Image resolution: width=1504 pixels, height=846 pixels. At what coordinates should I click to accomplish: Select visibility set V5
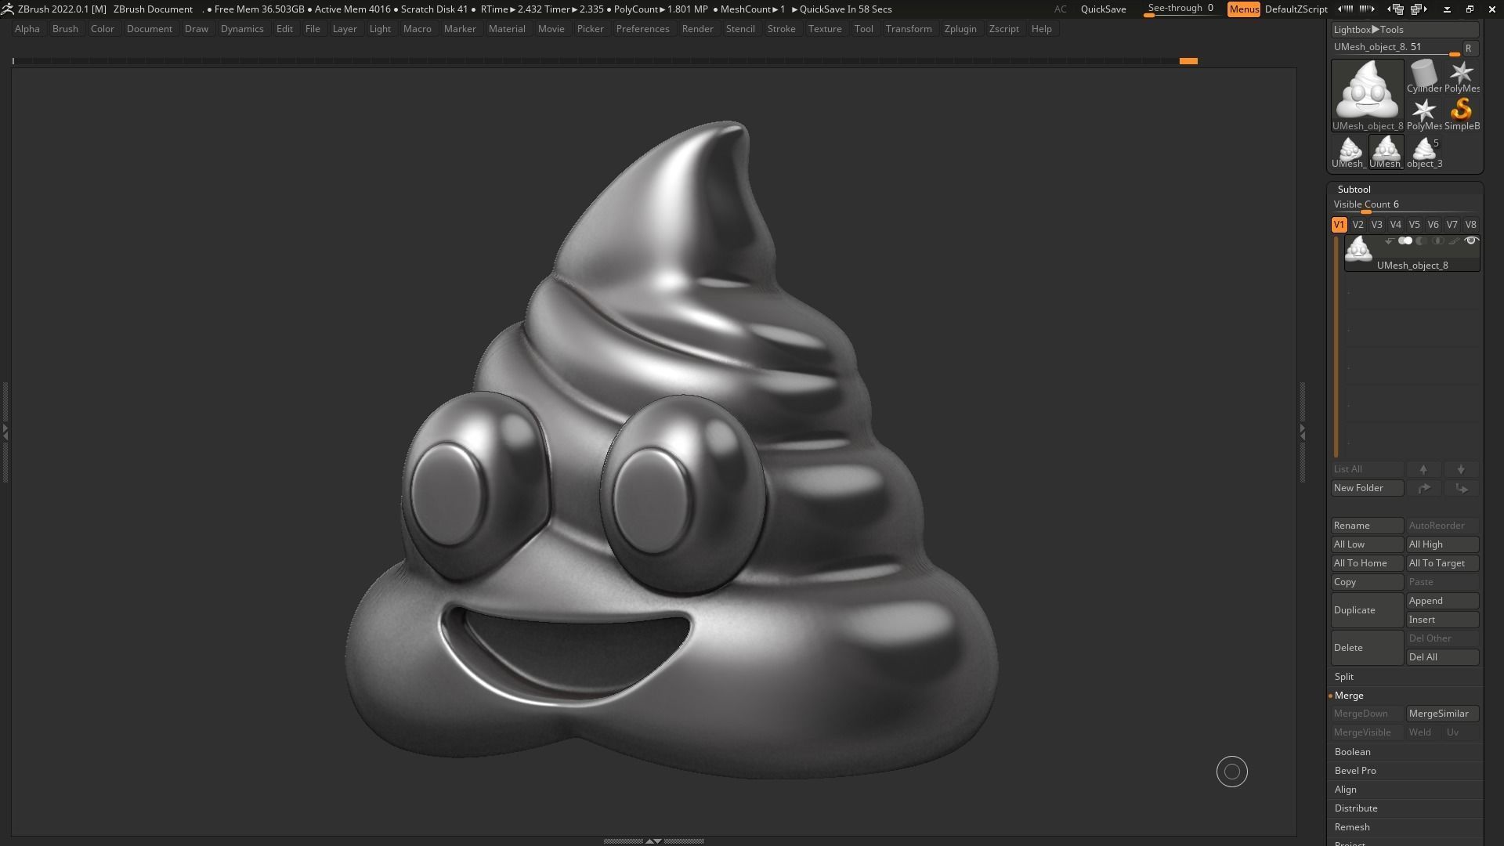[x=1414, y=225]
